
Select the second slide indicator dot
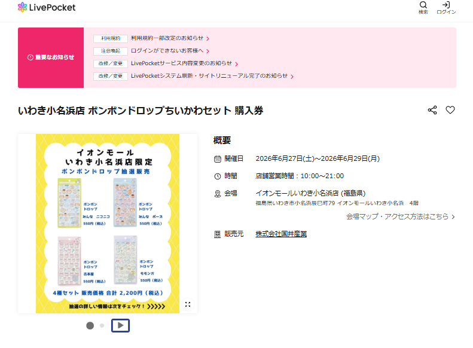click(x=102, y=326)
